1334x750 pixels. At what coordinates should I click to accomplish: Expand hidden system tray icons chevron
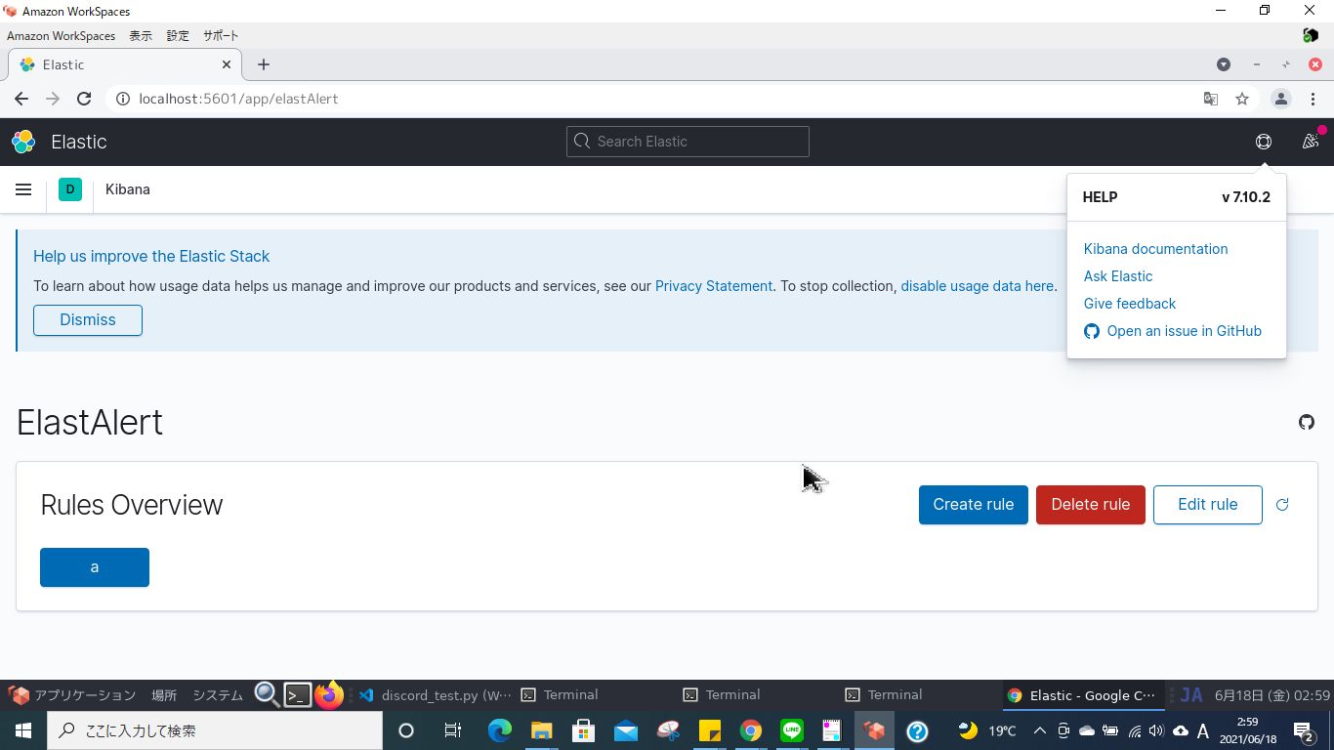coord(1039,729)
